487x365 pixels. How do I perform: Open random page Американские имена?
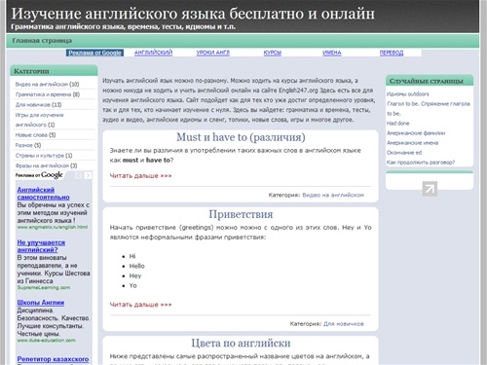tap(412, 143)
